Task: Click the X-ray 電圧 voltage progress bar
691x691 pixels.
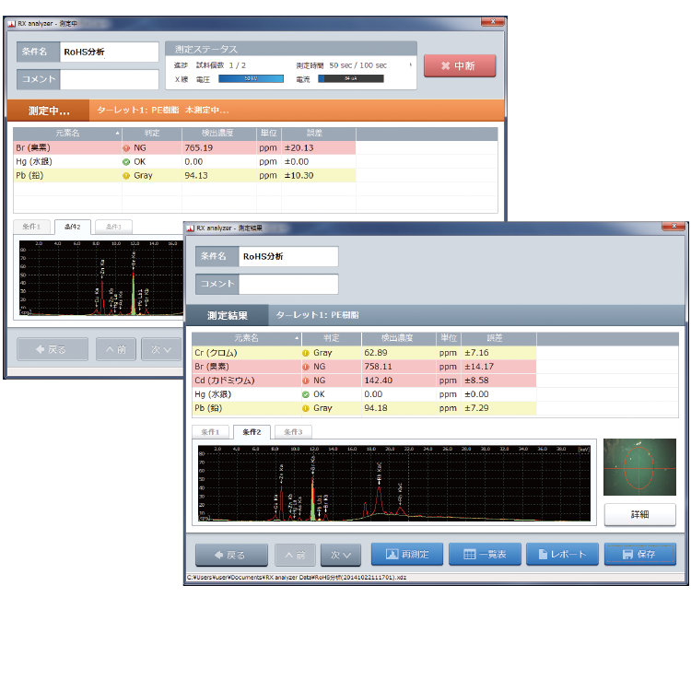Action: point(251,79)
